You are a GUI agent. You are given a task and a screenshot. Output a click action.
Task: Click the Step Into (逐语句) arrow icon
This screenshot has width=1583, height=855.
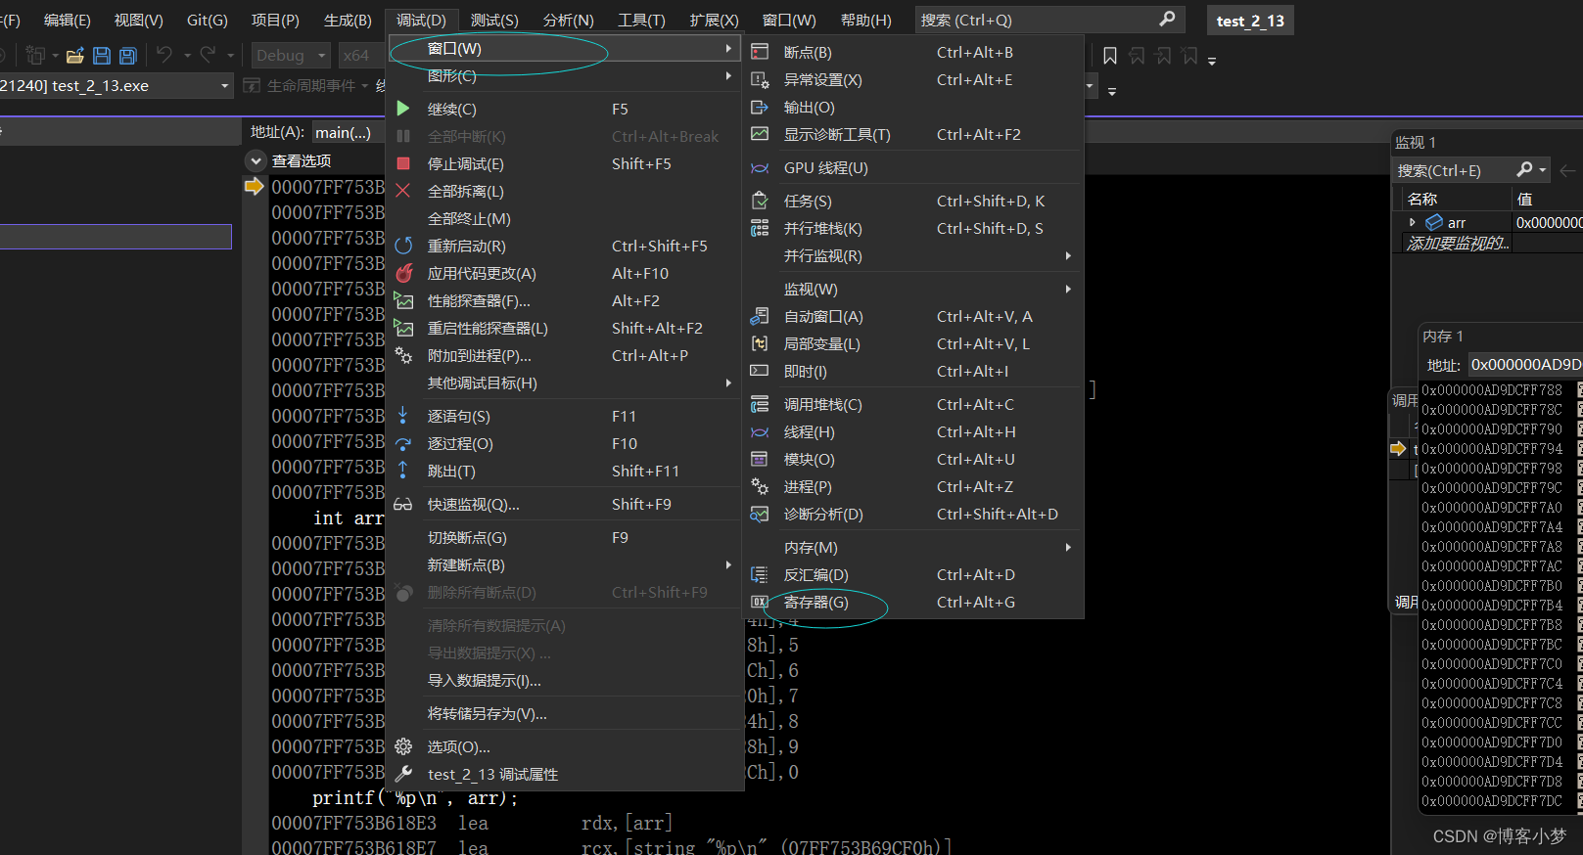403,416
